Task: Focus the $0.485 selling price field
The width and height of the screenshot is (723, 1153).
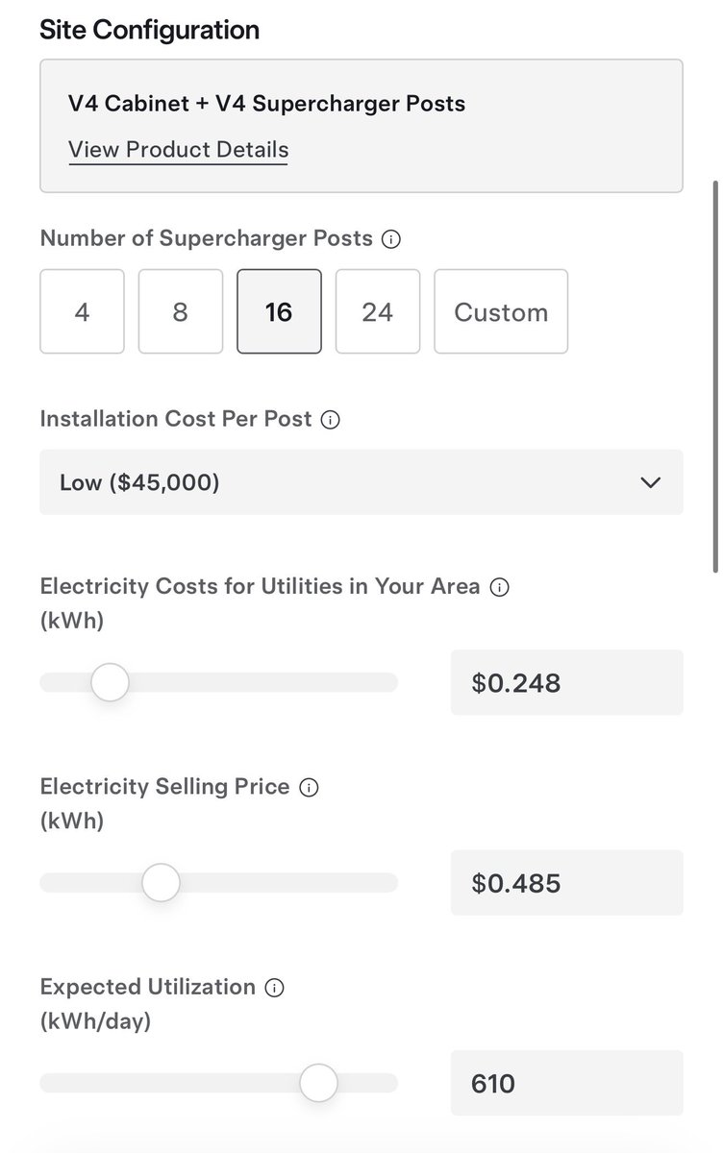Action: tap(567, 882)
